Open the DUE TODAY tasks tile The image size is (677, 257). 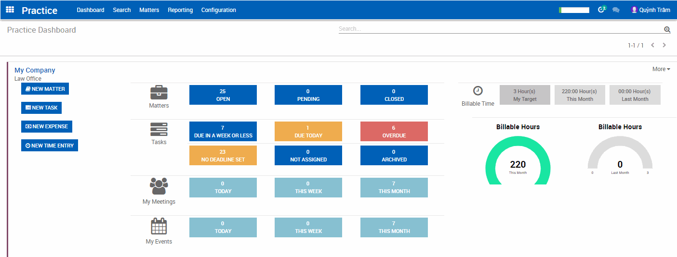point(308,131)
